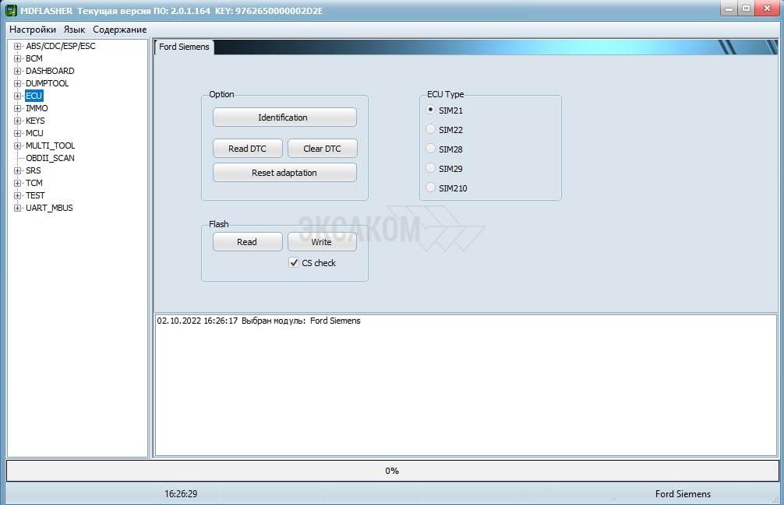The width and height of the screenshot is (784, 505).
Task: Choose the SIM28 radio button
Action: 430,149
